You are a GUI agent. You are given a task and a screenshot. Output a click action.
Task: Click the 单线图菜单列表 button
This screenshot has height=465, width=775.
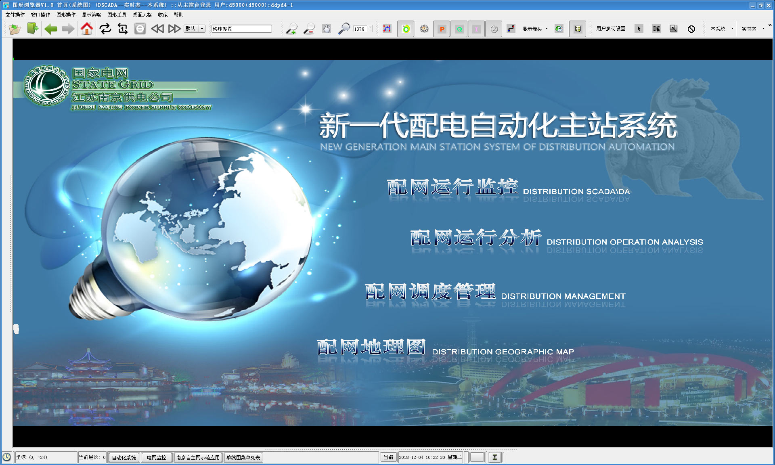pyautogui.click(x=243, y=457)
